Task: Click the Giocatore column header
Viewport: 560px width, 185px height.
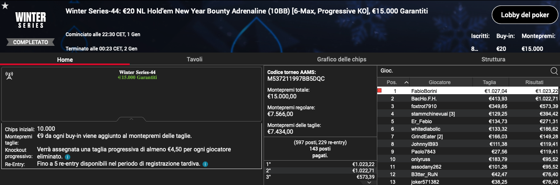Action: pos(440,82)
